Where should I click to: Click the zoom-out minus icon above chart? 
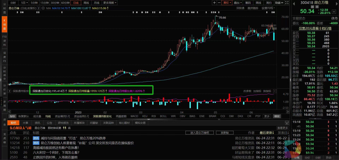pos(219,3)
